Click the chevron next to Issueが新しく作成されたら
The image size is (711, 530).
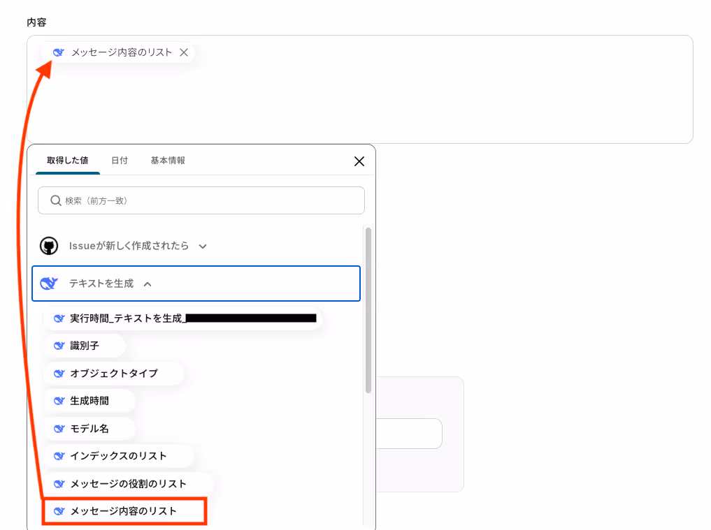click(203, 246)
